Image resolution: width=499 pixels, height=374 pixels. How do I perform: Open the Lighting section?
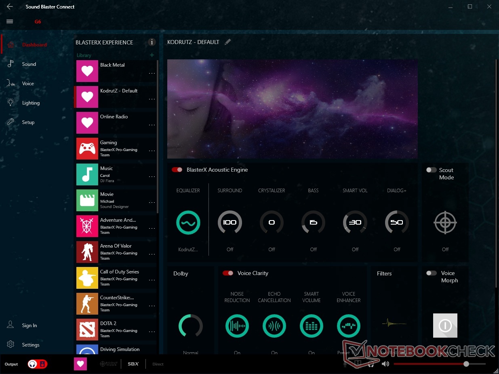coord(31,103)
